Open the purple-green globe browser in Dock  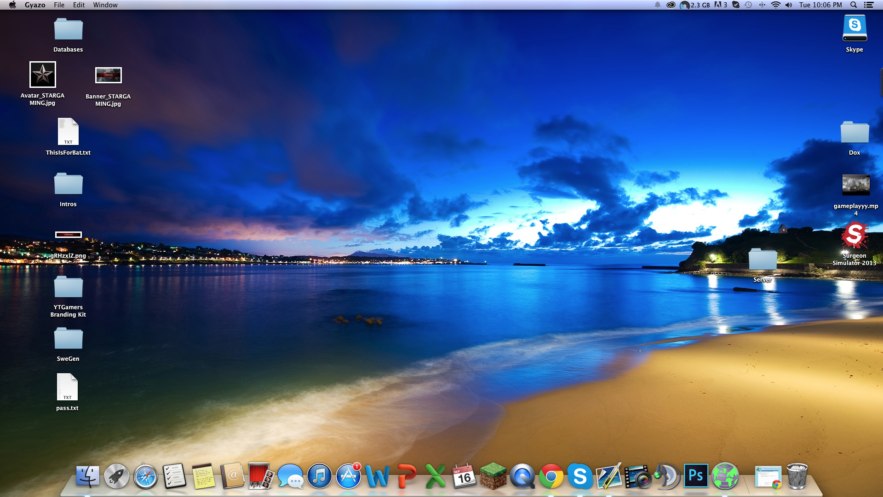coord(725,476)
